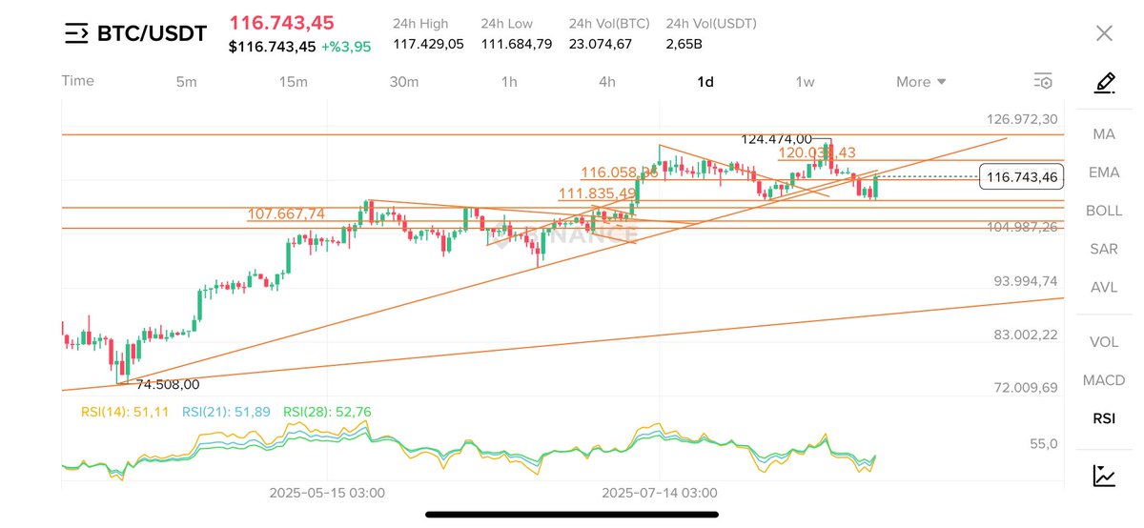Click the 74.508,00 low label
The width and height of the screenshot is (1144, 528).
point(168,385)
